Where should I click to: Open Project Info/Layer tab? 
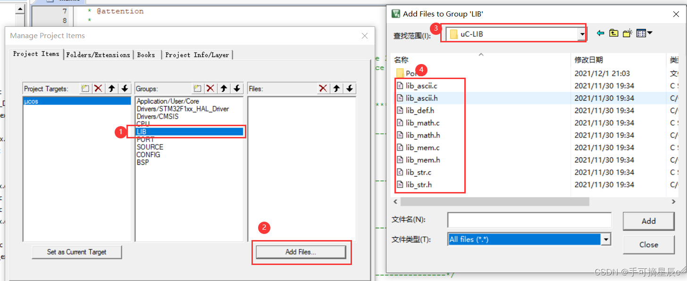point(197,55)
